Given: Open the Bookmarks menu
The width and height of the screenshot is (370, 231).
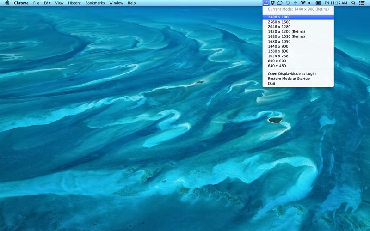Looking at the screenshot, I should click(95, 3).
